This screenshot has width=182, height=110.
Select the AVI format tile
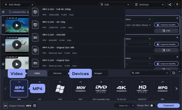(39, 88)
